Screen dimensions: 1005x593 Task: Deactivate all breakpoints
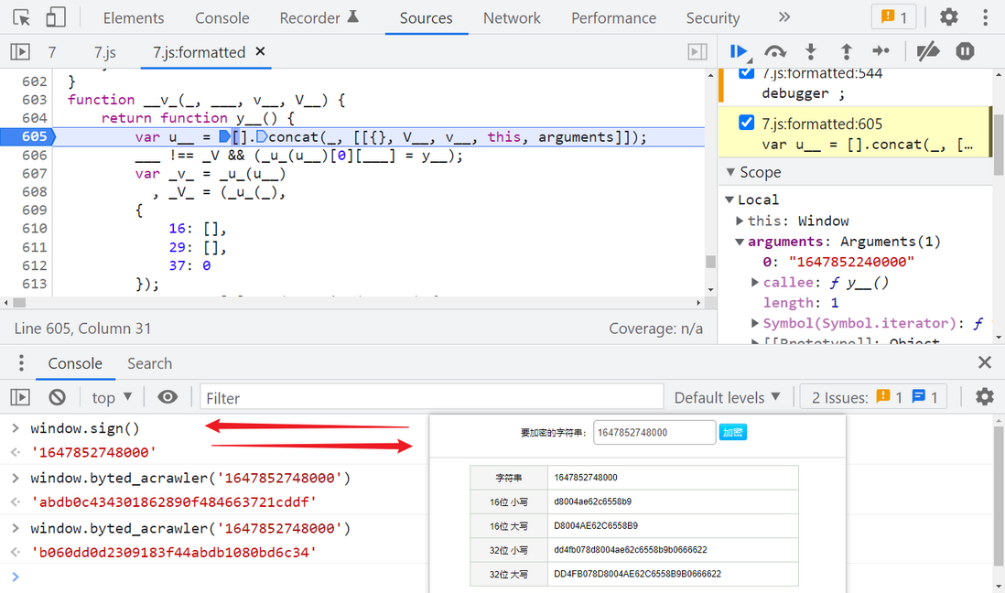tap(927, 51)
